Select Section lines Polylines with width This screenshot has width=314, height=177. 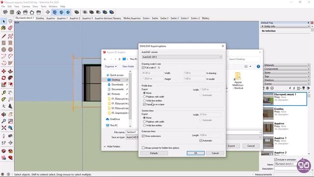tap(144, 121)
